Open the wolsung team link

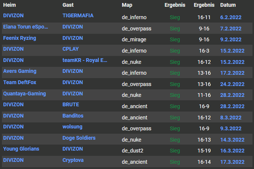pos(72,127)
